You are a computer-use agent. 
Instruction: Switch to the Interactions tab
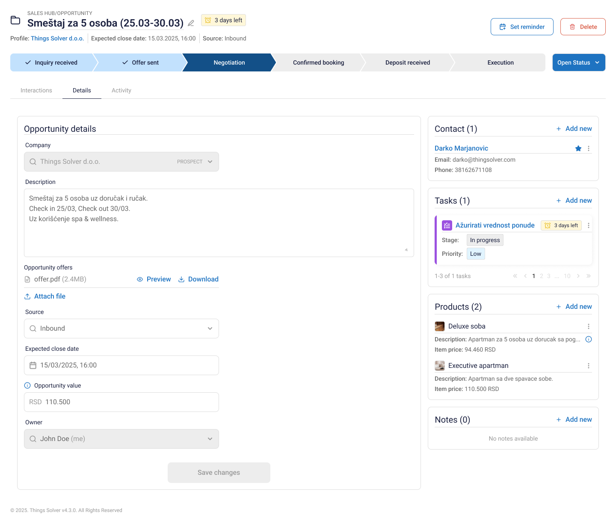tap(36, 90)
